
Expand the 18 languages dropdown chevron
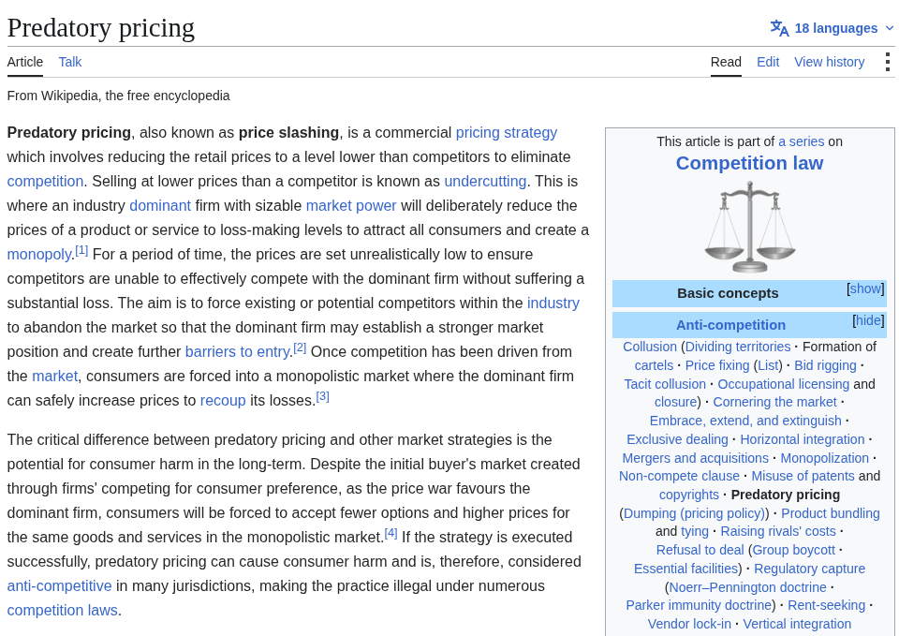click(x=890, y=28)
